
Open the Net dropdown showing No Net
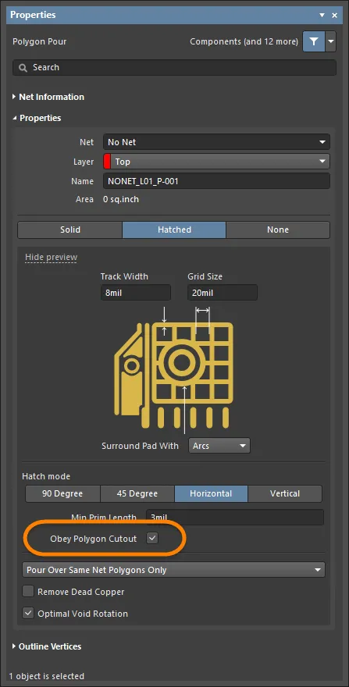pyautogui.click(x=216, y=142)
